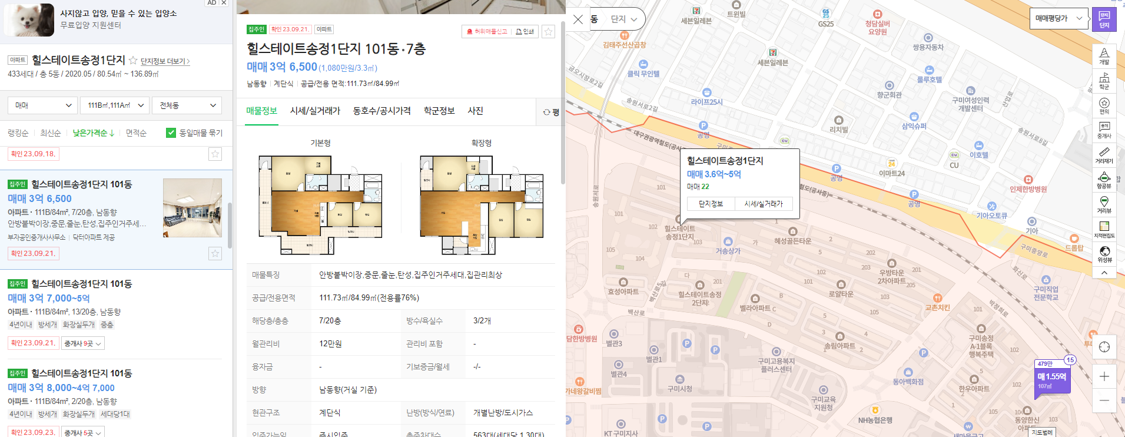
Task: Sort listings by 낮은가격순
Action: click(x=93, y=133)
